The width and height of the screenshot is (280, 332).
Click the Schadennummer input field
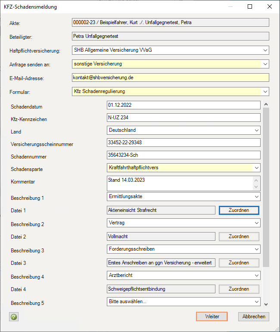(x=184, y=155)
